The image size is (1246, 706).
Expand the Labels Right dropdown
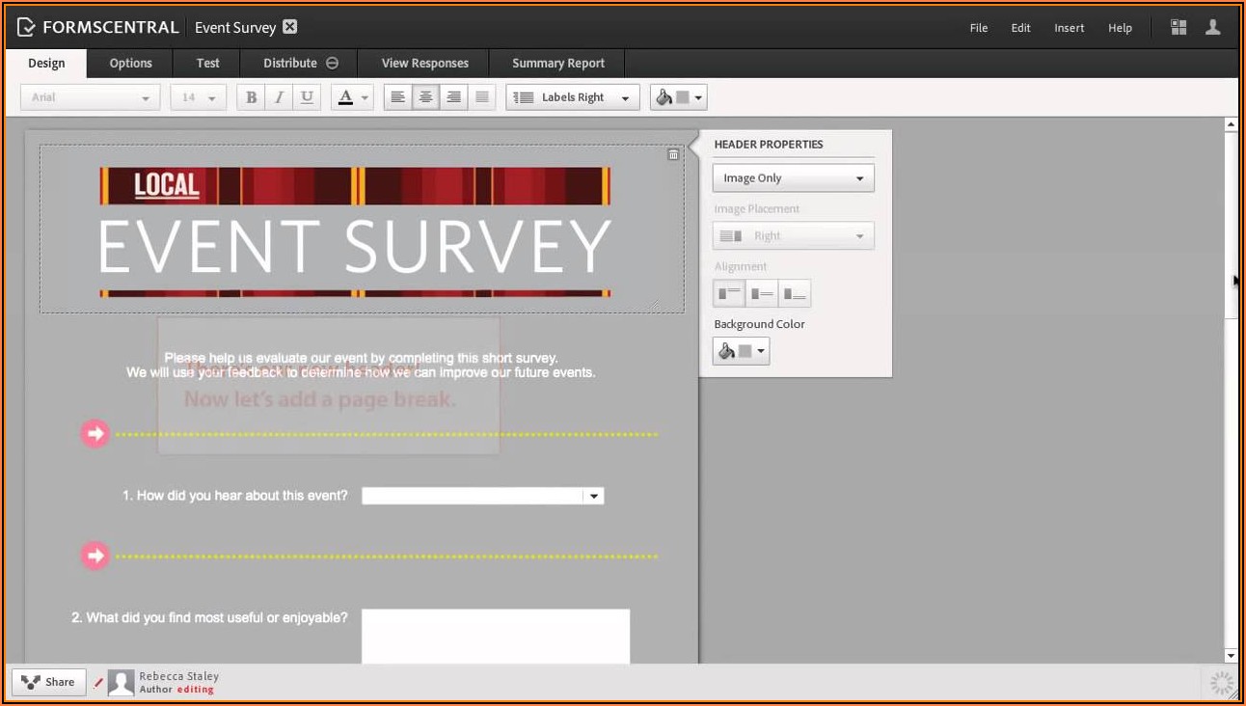[573, 97]
